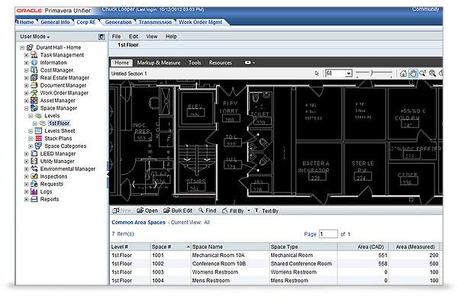The image size is (458, 305).
Task: Switch to the Markup & Measure tab
Action: [159, 63]
